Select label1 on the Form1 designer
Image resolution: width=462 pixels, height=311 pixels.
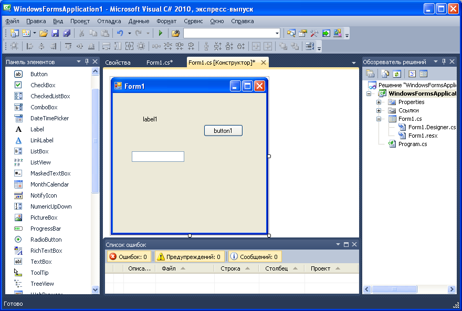click(150, 119)
